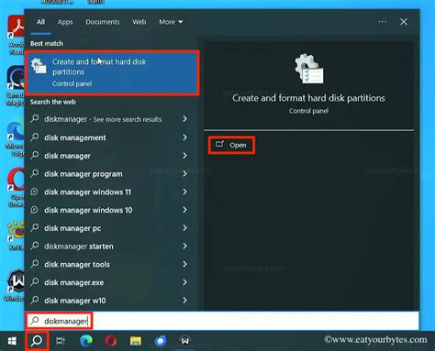Open Task View from the taskbar

[x=61, y=341]
